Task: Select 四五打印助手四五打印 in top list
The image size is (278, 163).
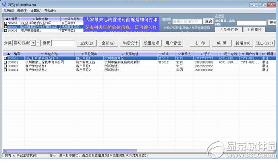Action: click(x=36, y=23)
